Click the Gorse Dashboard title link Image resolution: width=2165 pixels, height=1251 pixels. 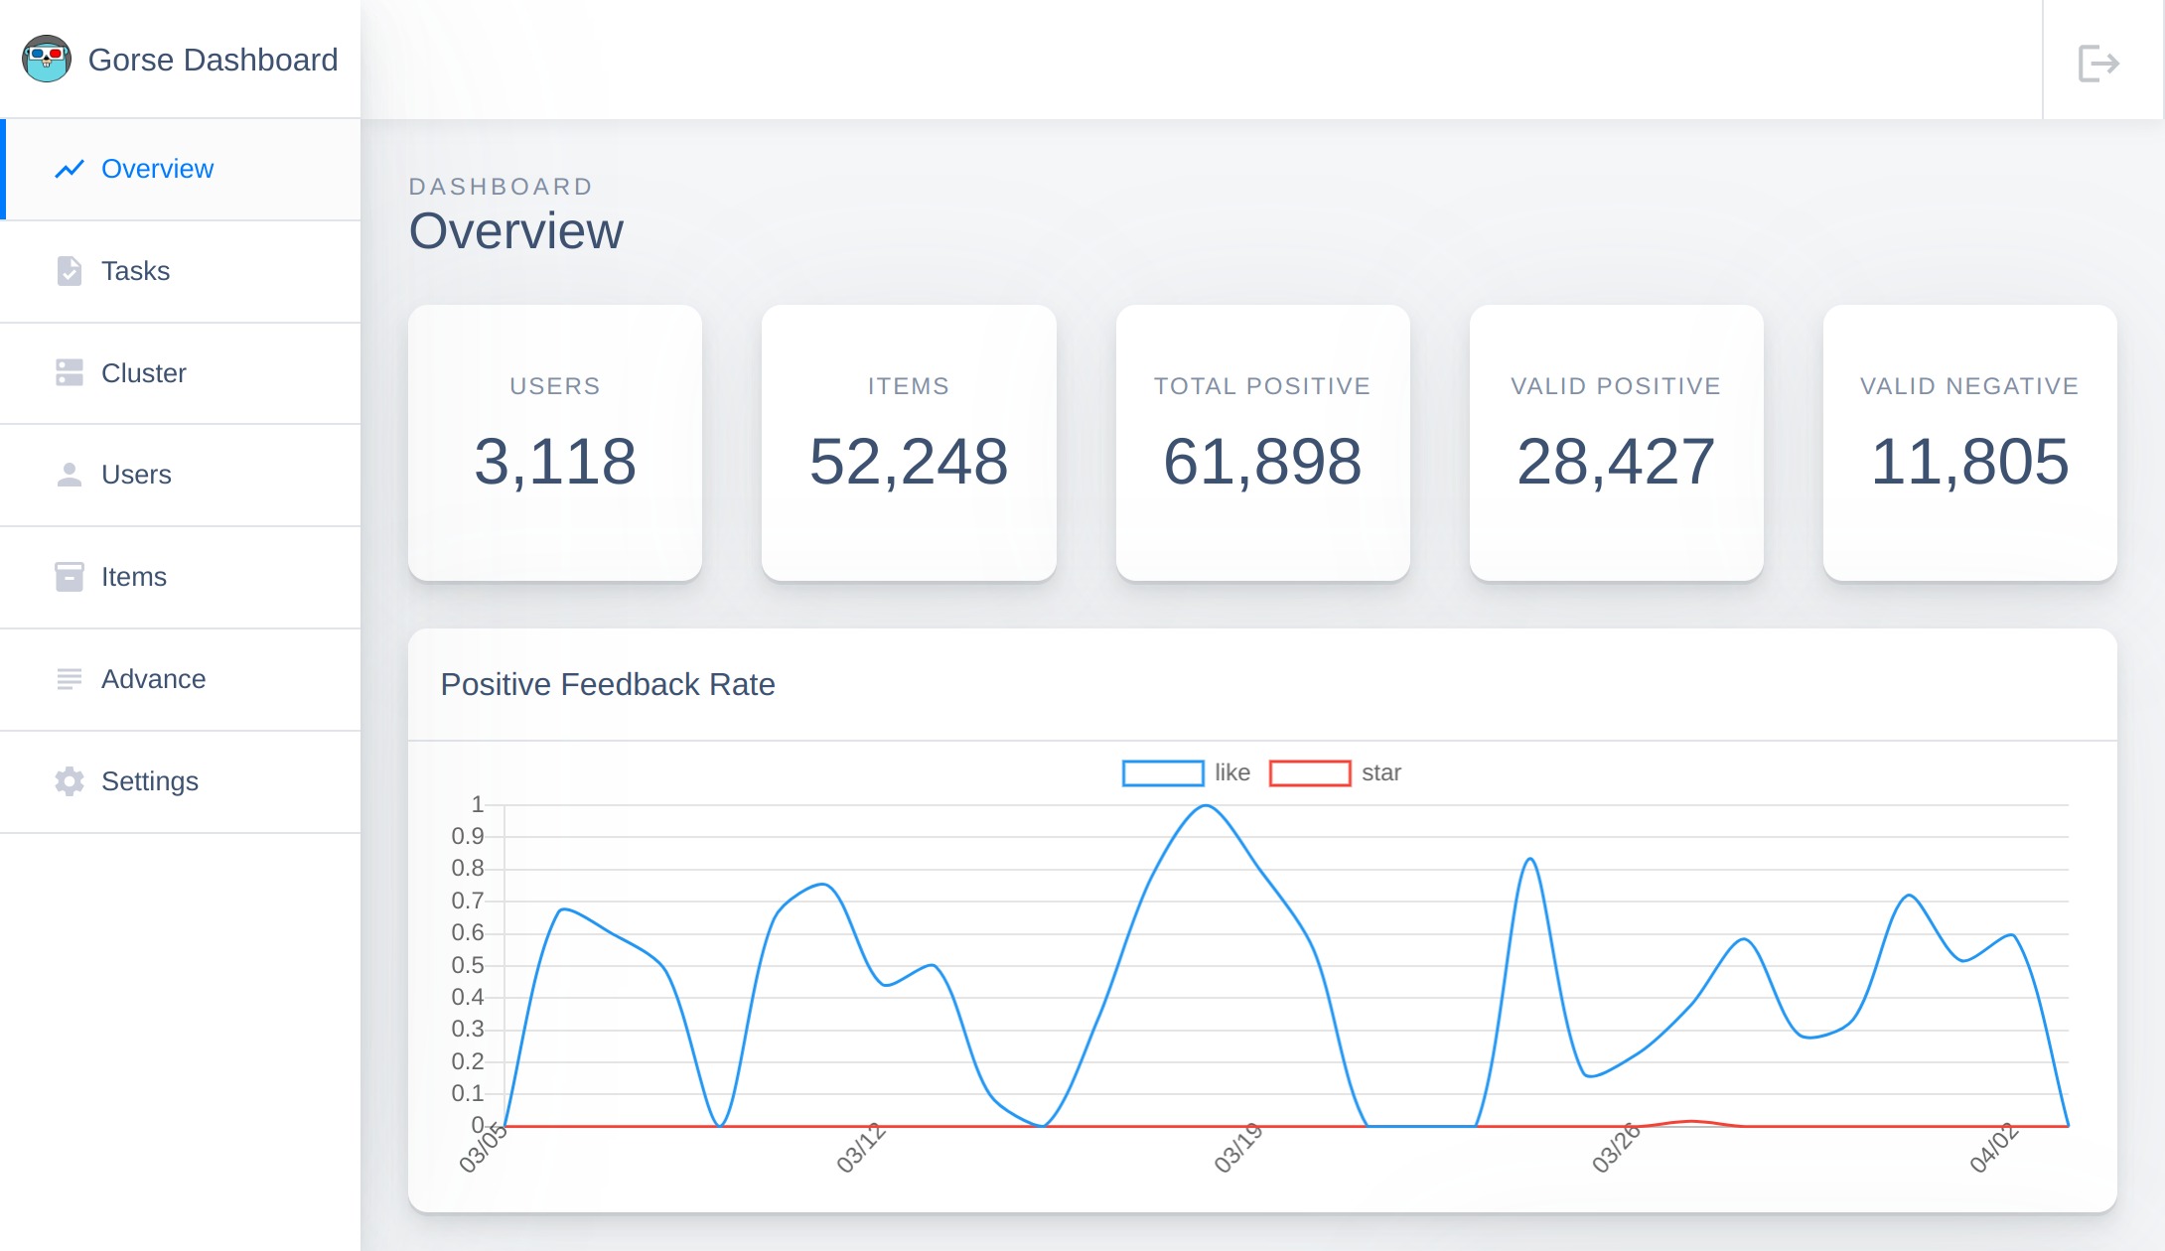[213, 60]
